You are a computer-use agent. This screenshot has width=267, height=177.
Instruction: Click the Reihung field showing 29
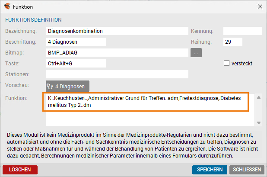[x=232, y=42]
